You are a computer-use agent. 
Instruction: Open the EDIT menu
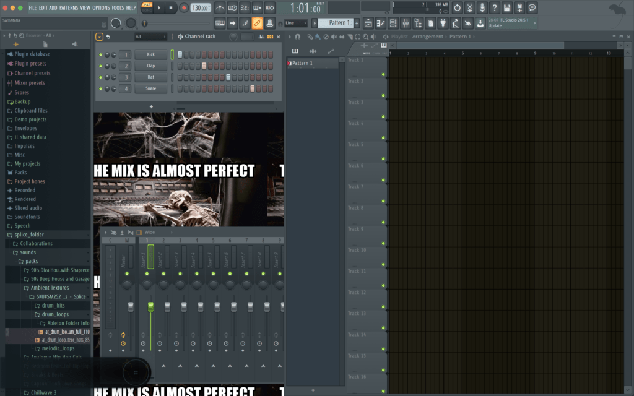[x=43, y=7]
